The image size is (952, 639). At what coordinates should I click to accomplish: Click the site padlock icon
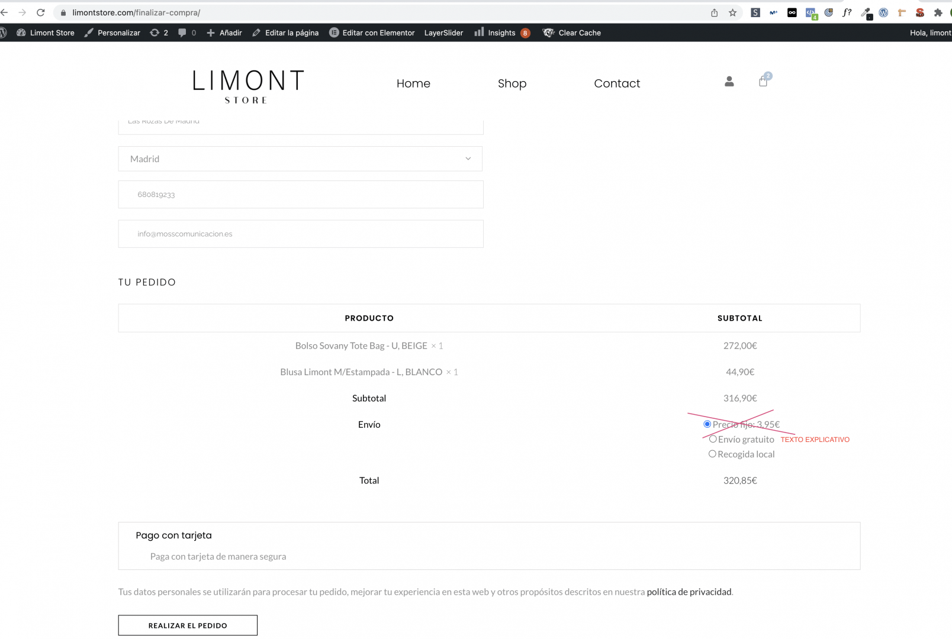[63, 12]
